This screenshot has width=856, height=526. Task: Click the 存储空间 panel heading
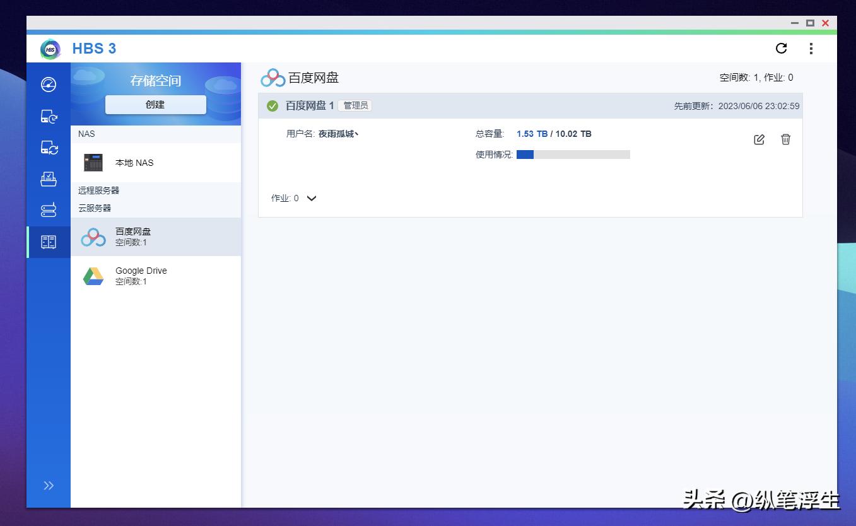(x=156, y=81)
